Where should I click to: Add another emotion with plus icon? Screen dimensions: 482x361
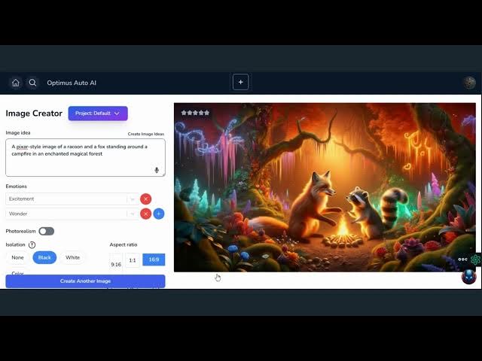pos(159,214)
